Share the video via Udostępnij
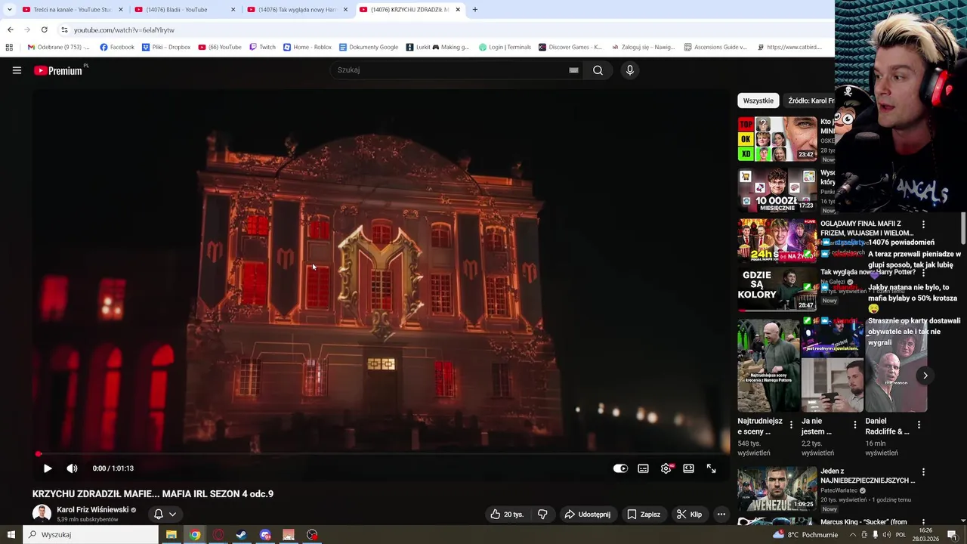Viewport: 967px width, 544px height. coord(587,515)
